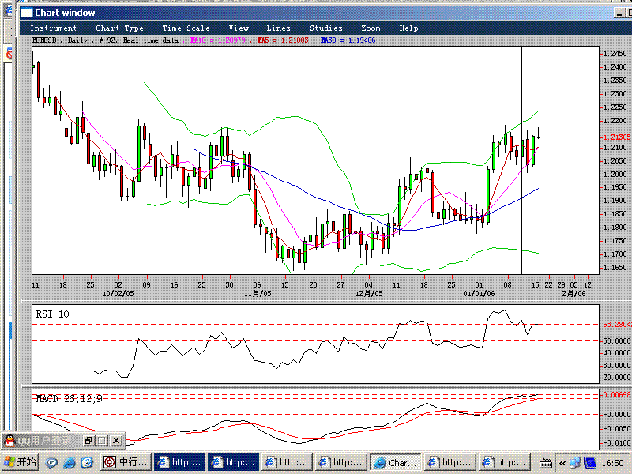The height and width of the screenshot is (474, 632).
Task: Open the Help menu
Action: pos(408,28)
